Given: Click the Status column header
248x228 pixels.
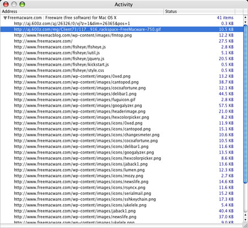Looking at the screenshot, I should point(199,12).
